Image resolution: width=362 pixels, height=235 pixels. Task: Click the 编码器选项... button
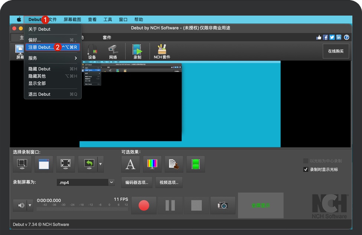137,182
